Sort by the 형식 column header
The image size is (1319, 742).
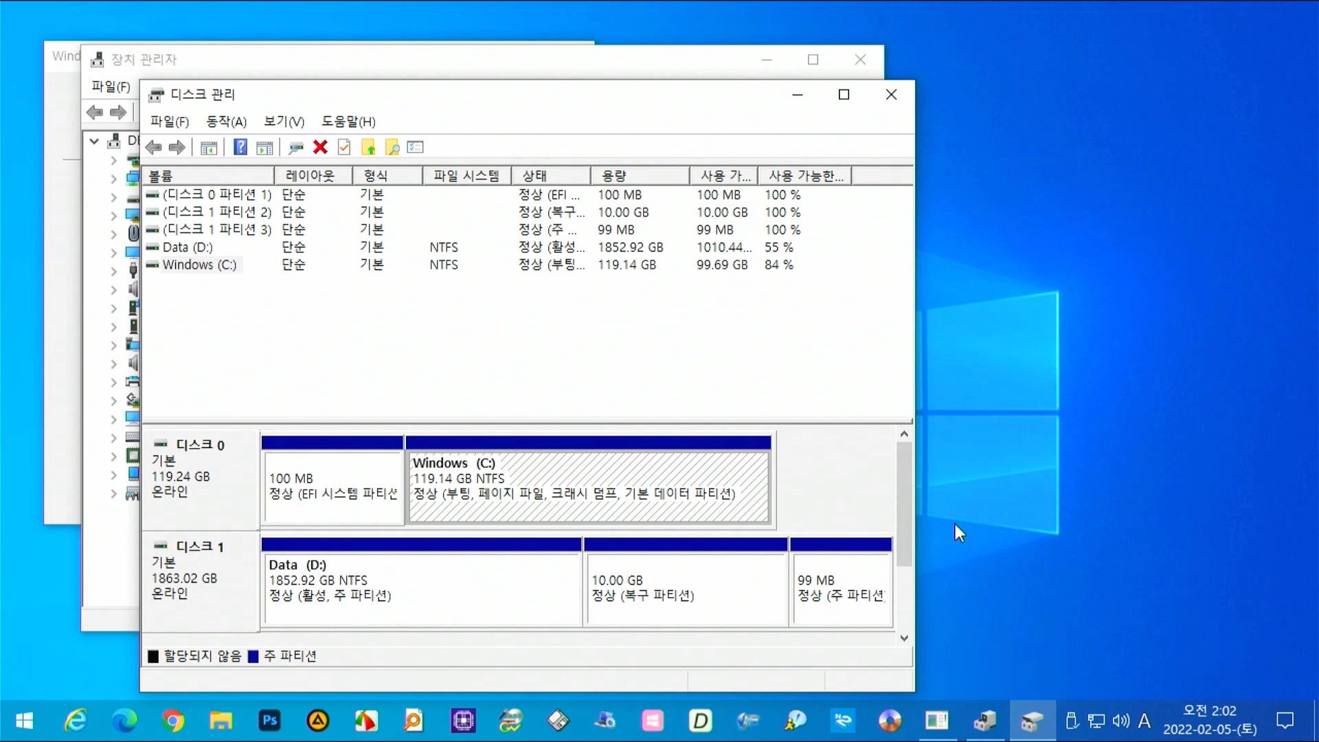pos(387,176)
